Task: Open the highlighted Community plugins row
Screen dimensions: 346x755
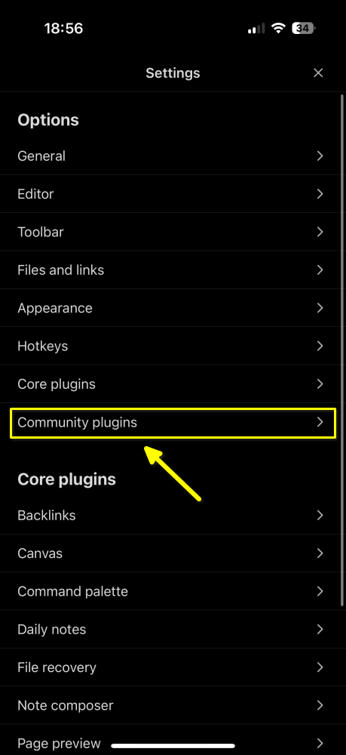Action: click(x=173, y=423)
